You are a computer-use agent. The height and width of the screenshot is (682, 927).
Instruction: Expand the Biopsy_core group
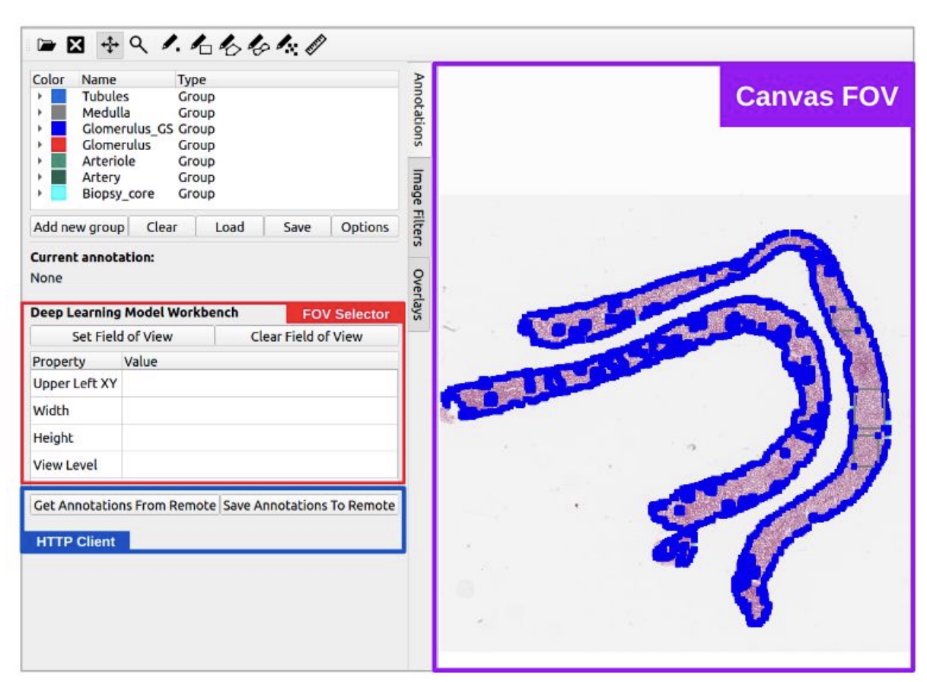[39, 193]
